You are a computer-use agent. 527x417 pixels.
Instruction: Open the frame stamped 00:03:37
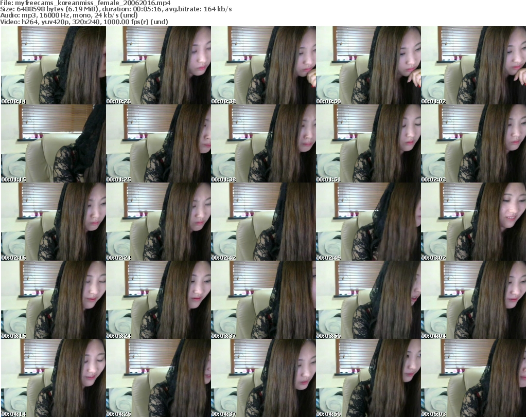263,300
